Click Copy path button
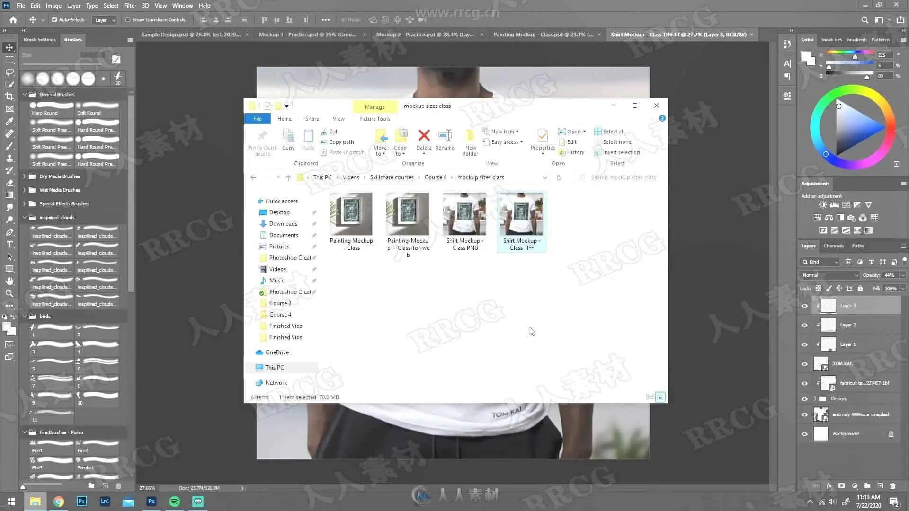The height and width of the screenshot is (511, 909). pos(341,142)
